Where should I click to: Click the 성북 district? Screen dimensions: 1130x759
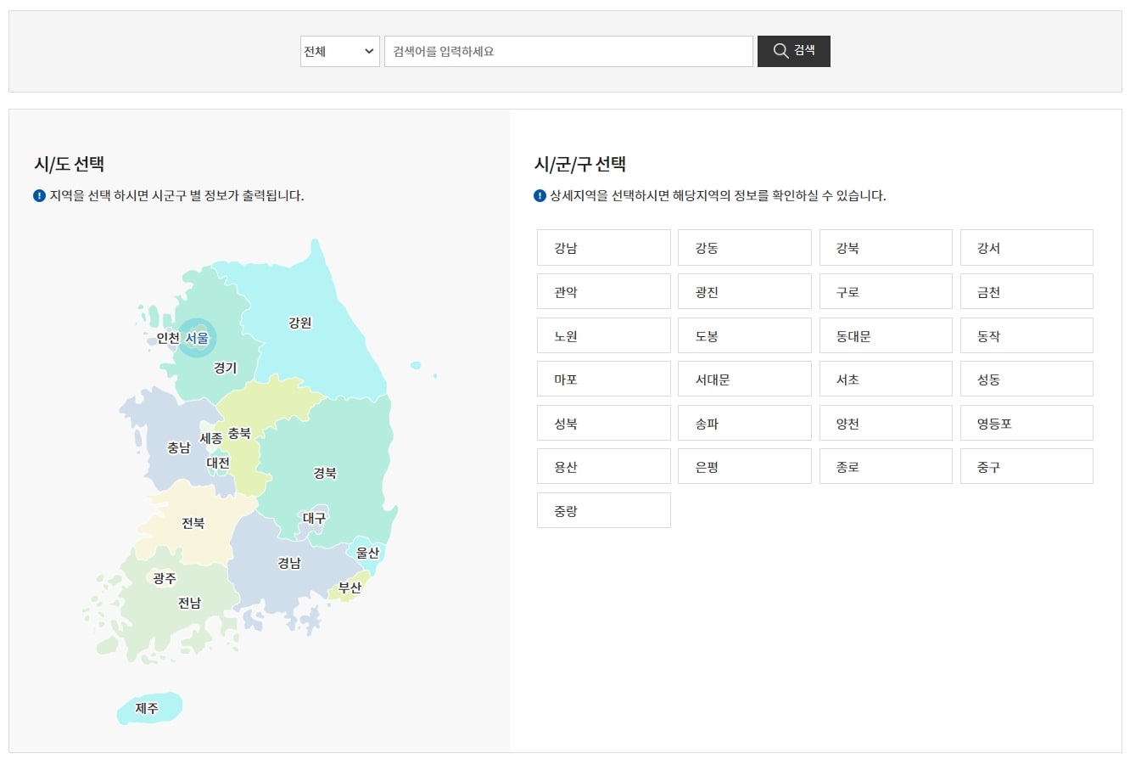pos(604,423)
